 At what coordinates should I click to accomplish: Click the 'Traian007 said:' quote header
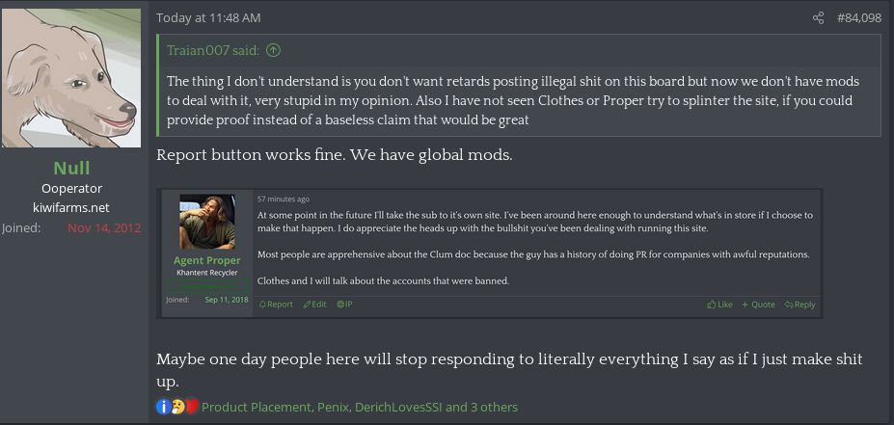point(213,50)
